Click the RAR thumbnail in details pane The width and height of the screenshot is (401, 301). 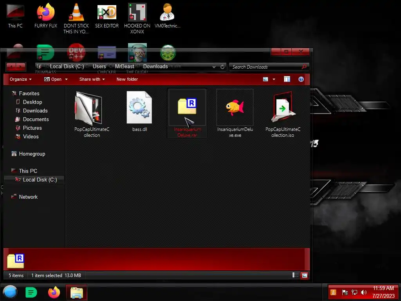pos(16,261)
